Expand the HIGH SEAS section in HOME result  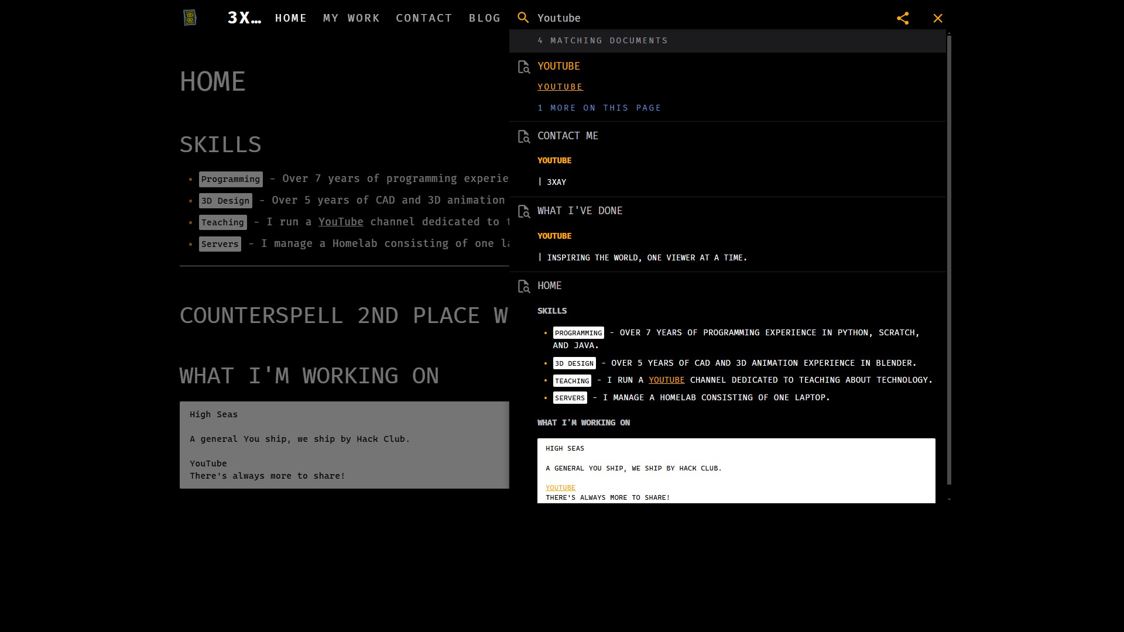(x=565, y=448)
